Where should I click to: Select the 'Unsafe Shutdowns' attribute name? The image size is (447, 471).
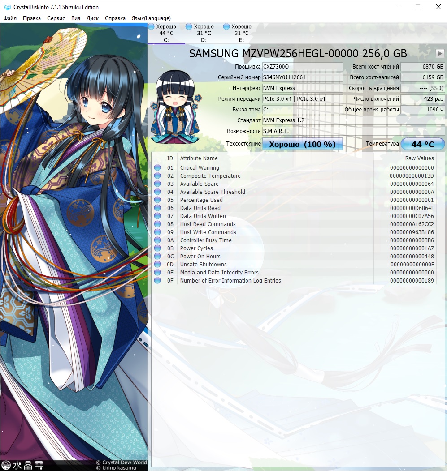pyautogui.click(x=204, y=264)
